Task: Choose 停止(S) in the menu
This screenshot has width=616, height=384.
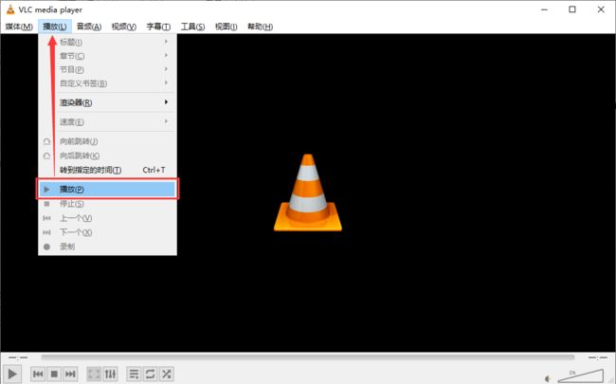Action: tap(107, 204)
